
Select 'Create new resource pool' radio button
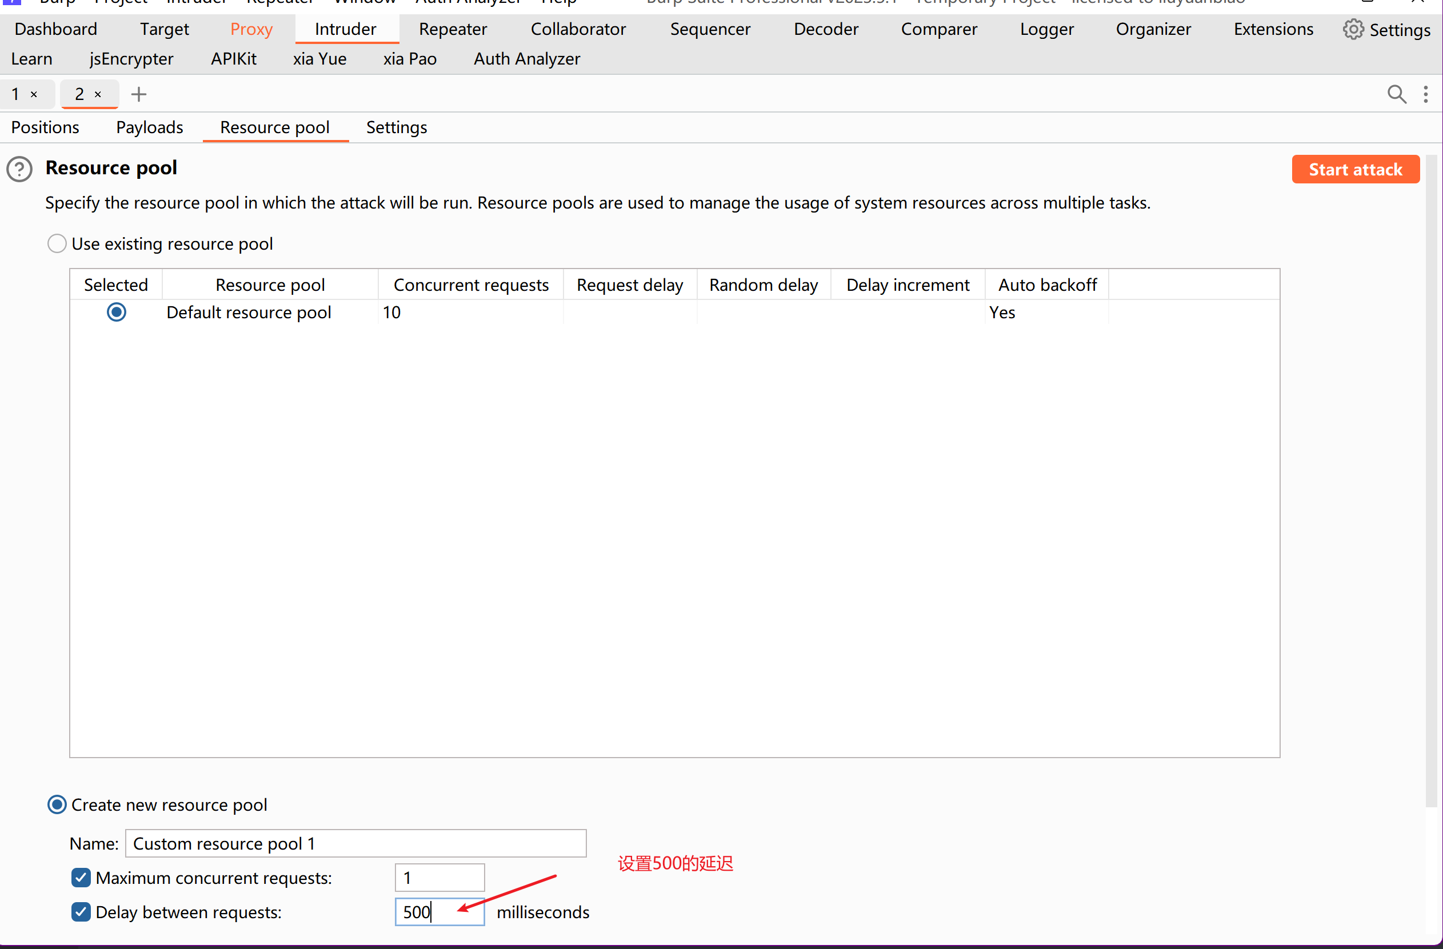tap(57, 804)
